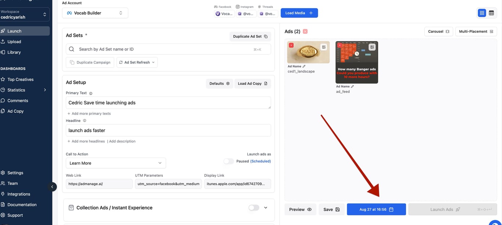502x225 pixels.
Task: Click the Multi-Placement button
Action: coord(476,32)
